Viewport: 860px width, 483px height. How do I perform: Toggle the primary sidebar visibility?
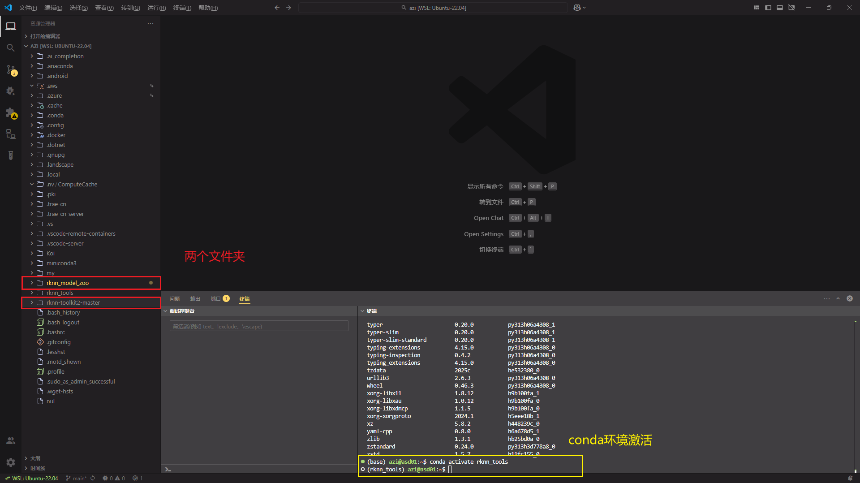768,8
